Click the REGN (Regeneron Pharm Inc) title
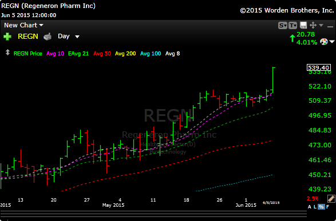Screen dimensions: 336x221 coord(49,6)
